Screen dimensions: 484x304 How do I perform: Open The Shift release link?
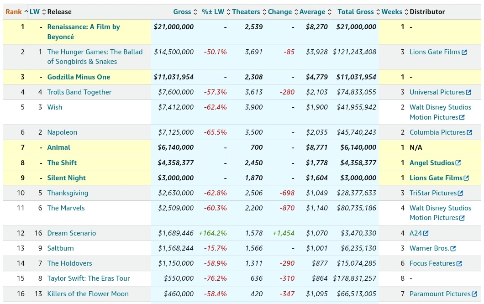pyautogui.click(x=62, y=163)
